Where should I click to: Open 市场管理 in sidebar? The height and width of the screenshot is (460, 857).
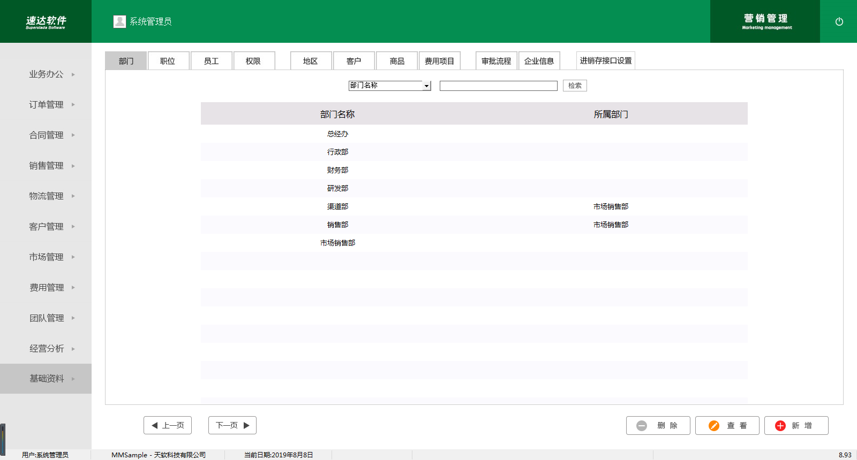(46, 257)
